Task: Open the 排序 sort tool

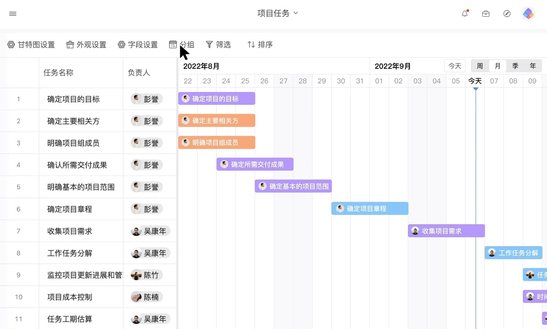Action: tap(259, 44)
